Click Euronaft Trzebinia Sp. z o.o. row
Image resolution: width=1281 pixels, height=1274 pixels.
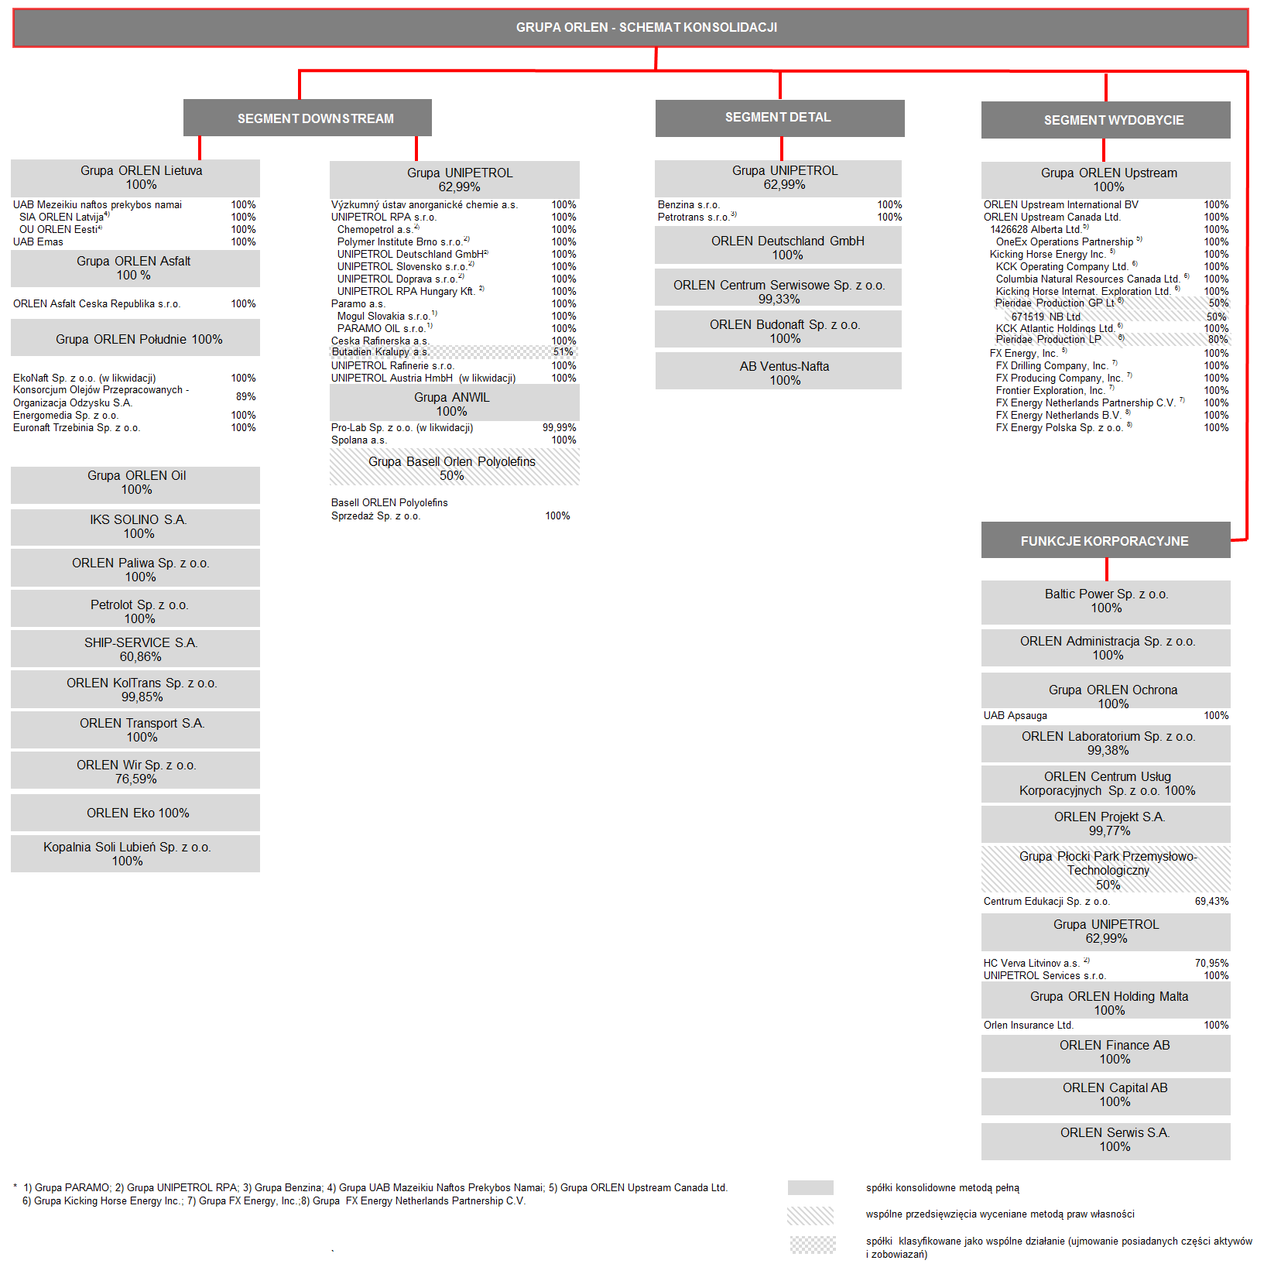click(135, 428)
